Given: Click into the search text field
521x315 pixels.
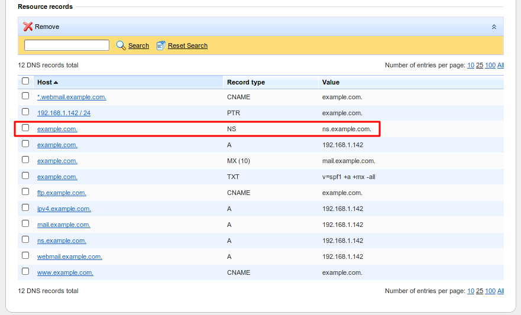Looking at the screenshot, I should [66, 46].
